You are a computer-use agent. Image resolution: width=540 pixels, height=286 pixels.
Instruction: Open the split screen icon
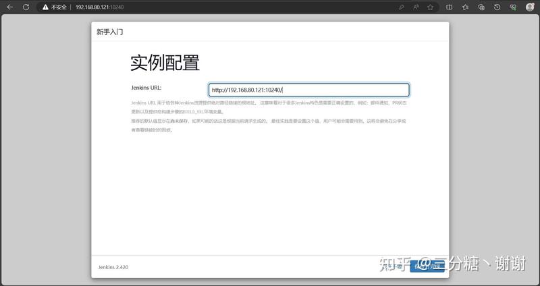(x=449, y=7)
